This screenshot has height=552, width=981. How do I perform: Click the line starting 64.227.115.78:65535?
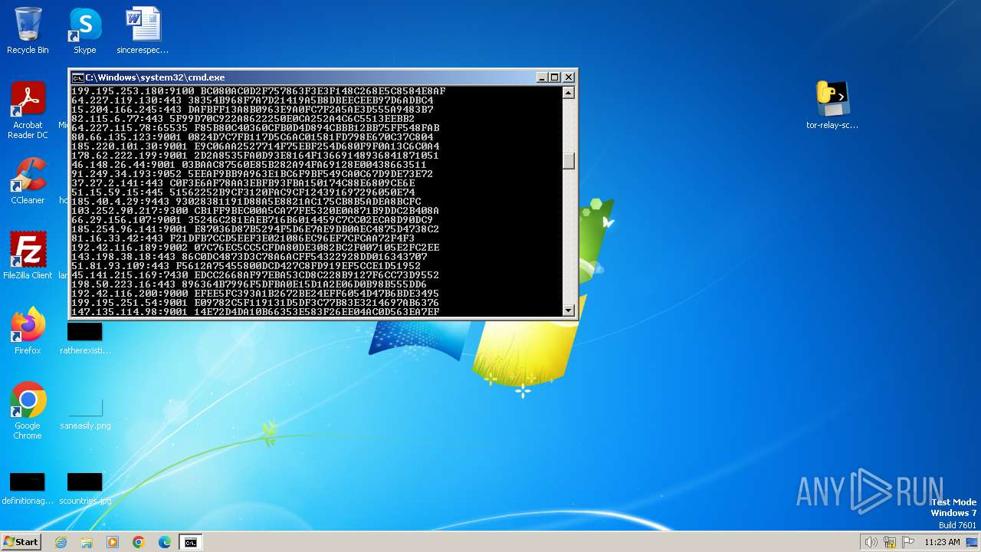tap(255, 128)
